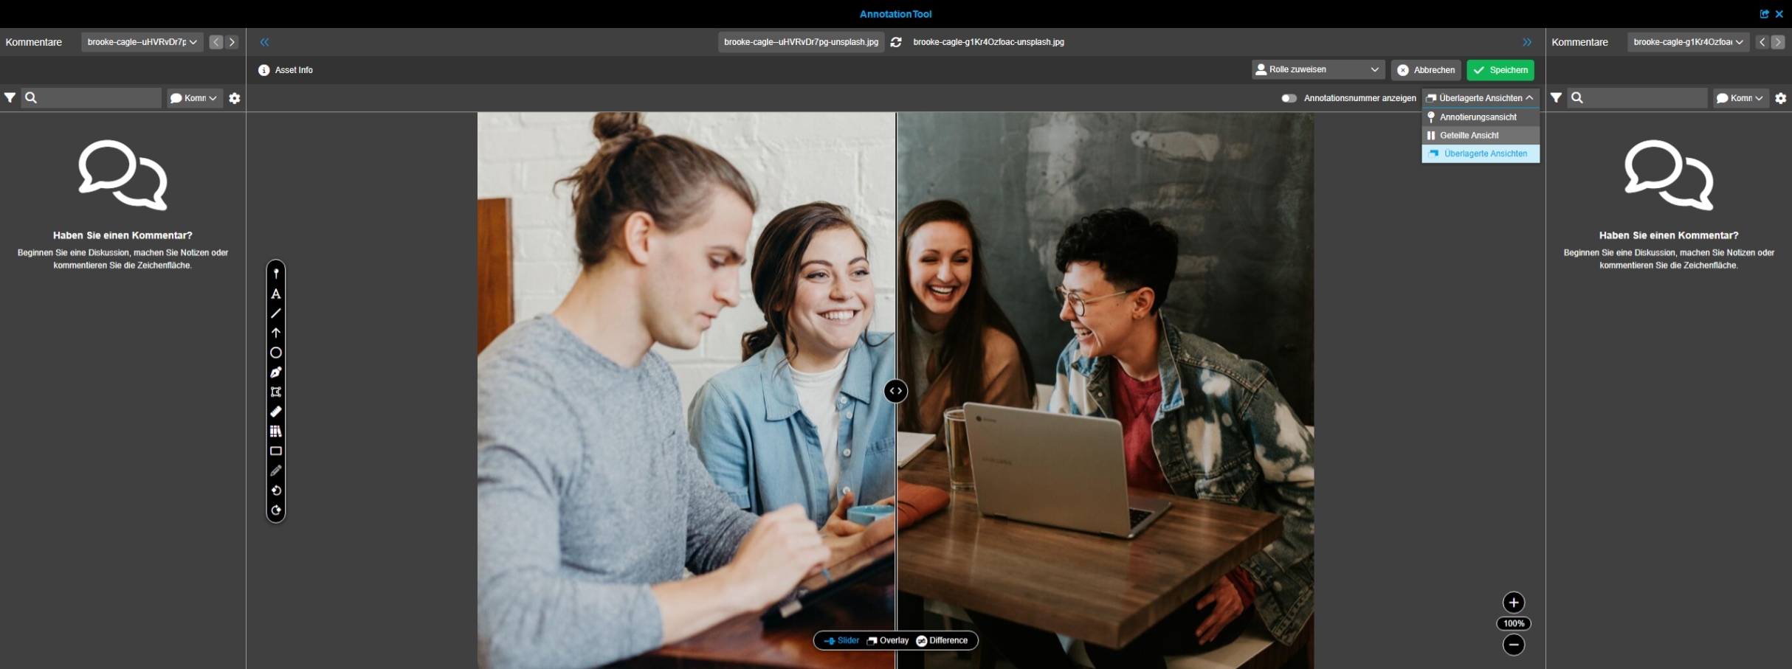Click the left comments filter icon

coord(10,97)
